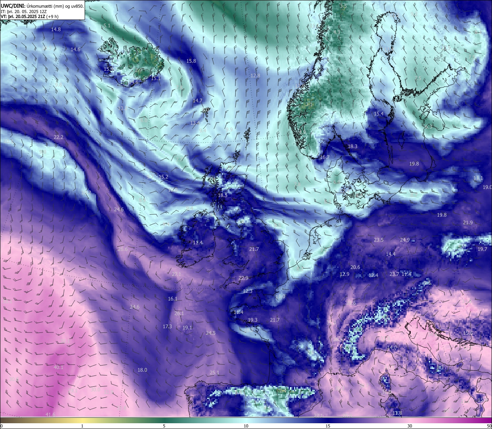Click the 'UWC/DINI: Úrkomumætti (mm) og uv850.' title
492x429 pixels.
pos(42,6)
